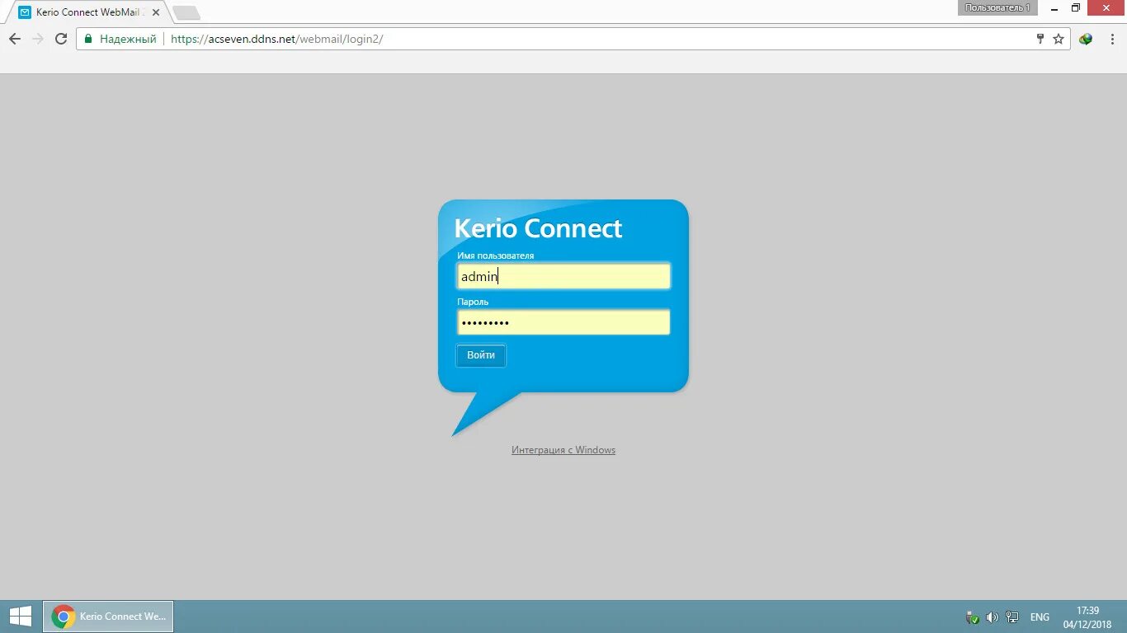Open the volume speaker tray icon
1127x633 pixels.
tap(992, 617)
